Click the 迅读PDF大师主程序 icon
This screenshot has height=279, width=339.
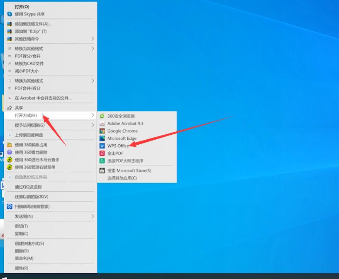click(102, 161)
